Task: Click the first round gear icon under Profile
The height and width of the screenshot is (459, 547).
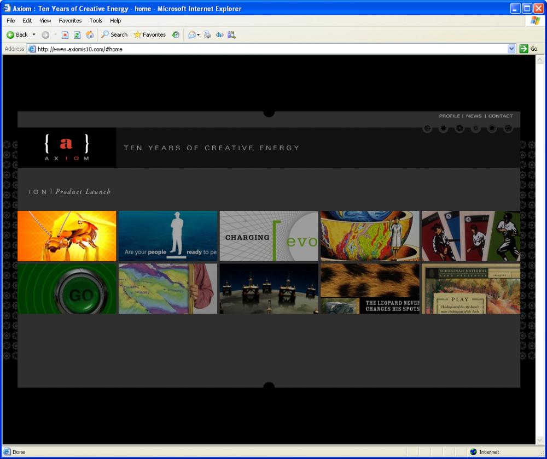Action: click(x=427, y=128)
